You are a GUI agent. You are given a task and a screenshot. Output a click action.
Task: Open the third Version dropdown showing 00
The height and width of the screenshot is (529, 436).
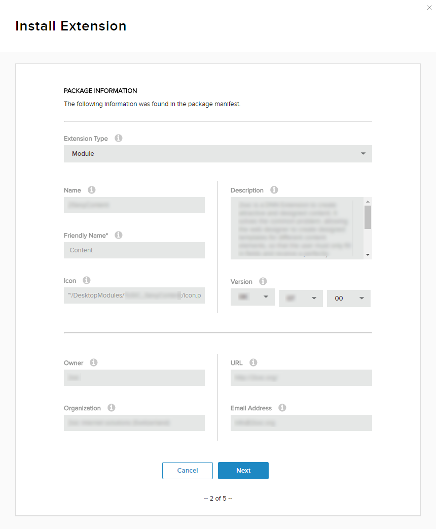pos(349,299)
